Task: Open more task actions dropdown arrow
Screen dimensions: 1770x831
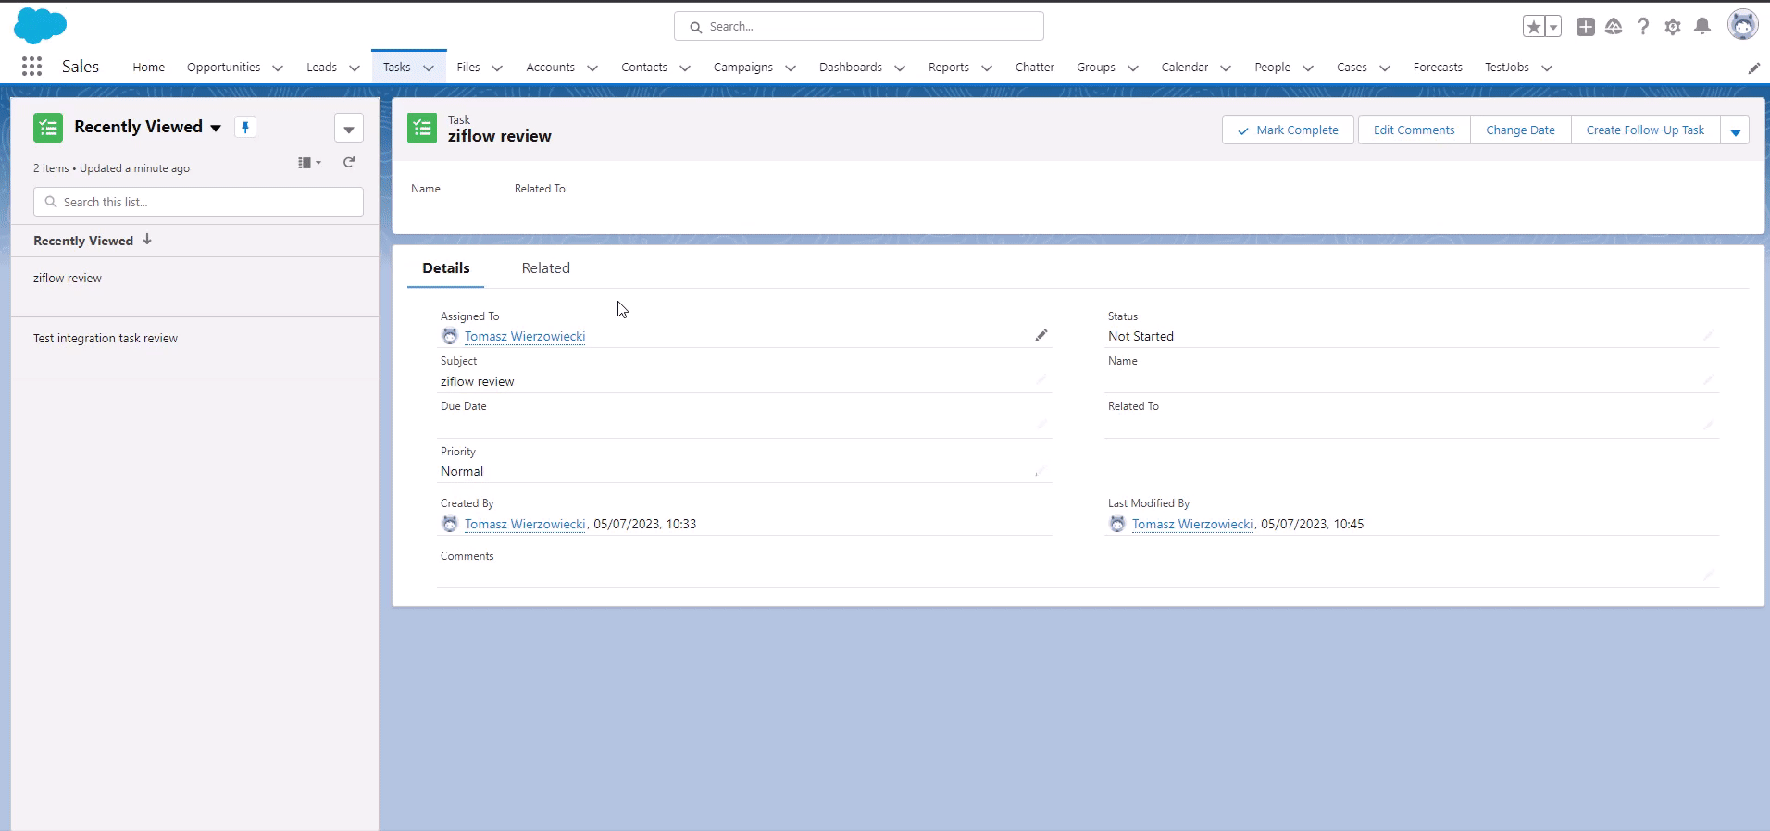Action: tap(1735, 130)
